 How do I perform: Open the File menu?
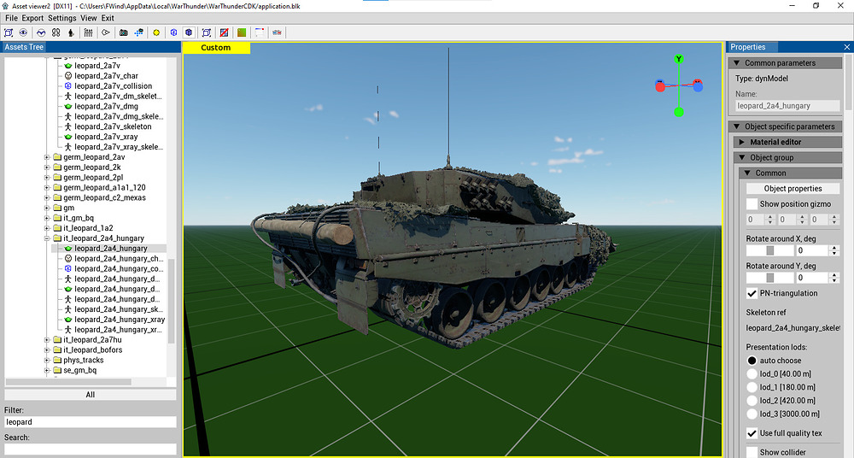coord(11,18)
